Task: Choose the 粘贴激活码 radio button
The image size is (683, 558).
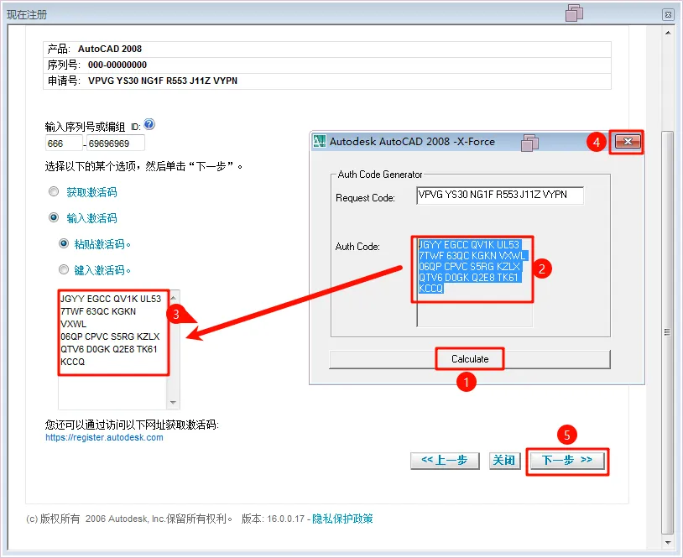Action: (64, 243)
